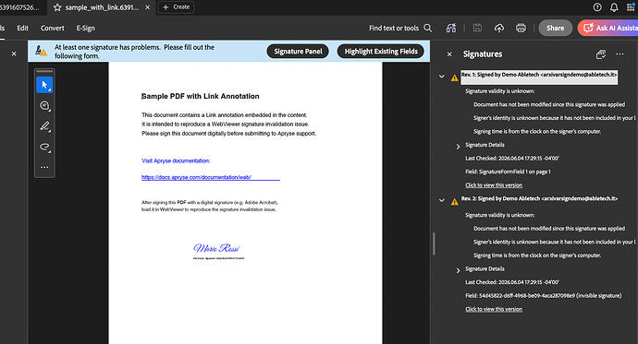This screenshot has height=344, width=638.
Task: Click the signature warning icon in banner
Action: (x=41, y=51)
